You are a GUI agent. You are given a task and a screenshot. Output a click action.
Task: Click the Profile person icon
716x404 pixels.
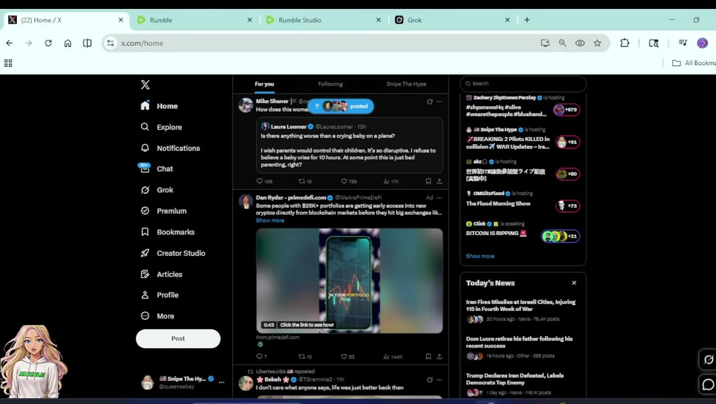click(145, 295)
